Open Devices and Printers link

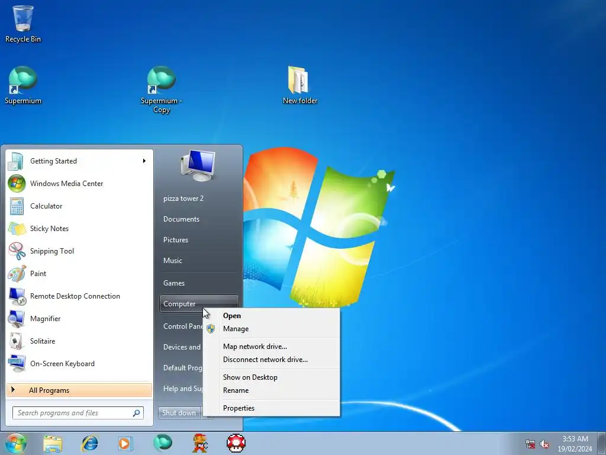181,347
